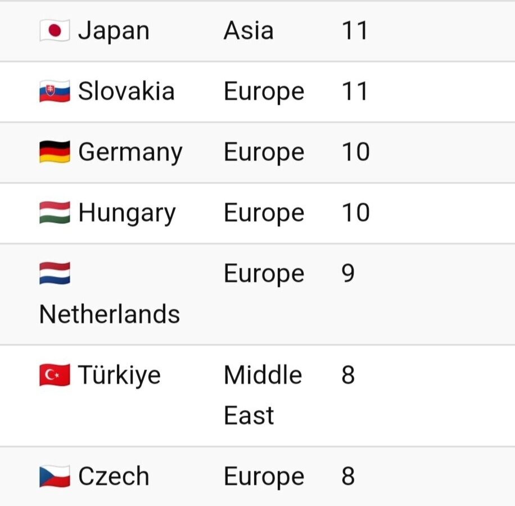Select the Türkiye country name

click(119, 376)
